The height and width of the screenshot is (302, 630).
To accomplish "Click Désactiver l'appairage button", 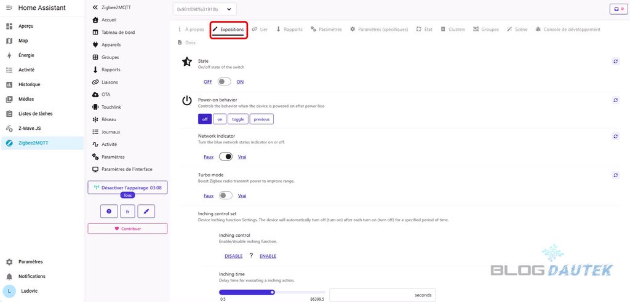I will click(127, 188).
